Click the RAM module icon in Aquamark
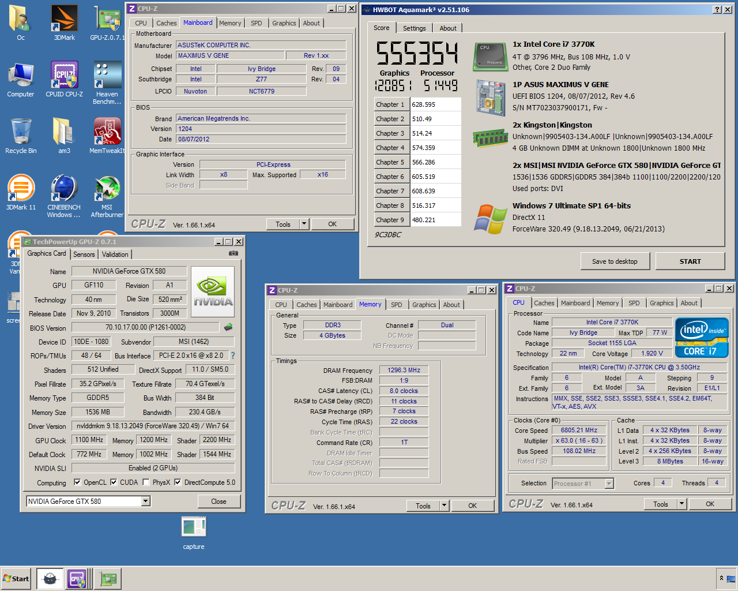 tap(491, 139)
